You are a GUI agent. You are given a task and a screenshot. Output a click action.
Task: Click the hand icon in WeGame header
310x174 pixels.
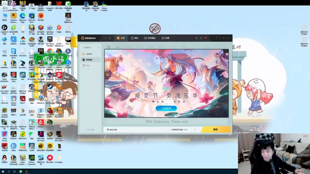tap(196, 38)
